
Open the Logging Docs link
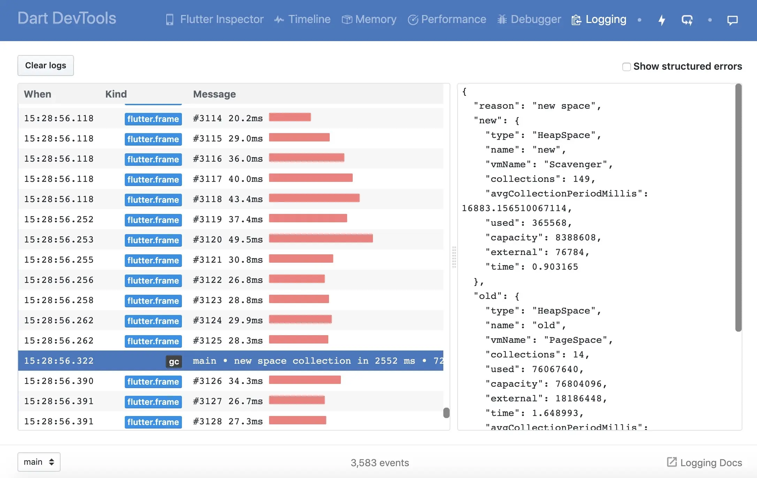(704, 462)
